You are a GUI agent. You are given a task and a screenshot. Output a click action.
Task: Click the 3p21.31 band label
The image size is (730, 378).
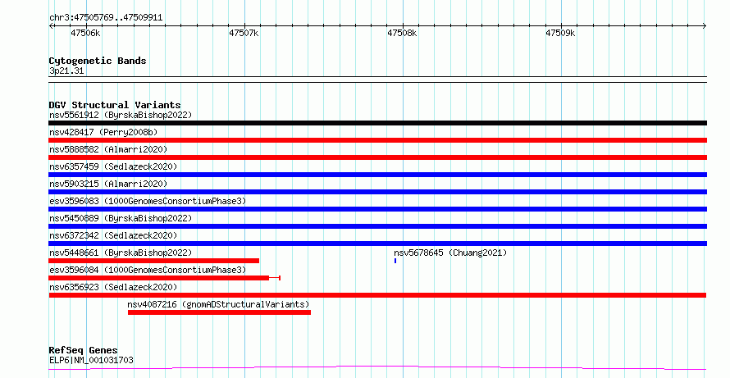[66, 71]
